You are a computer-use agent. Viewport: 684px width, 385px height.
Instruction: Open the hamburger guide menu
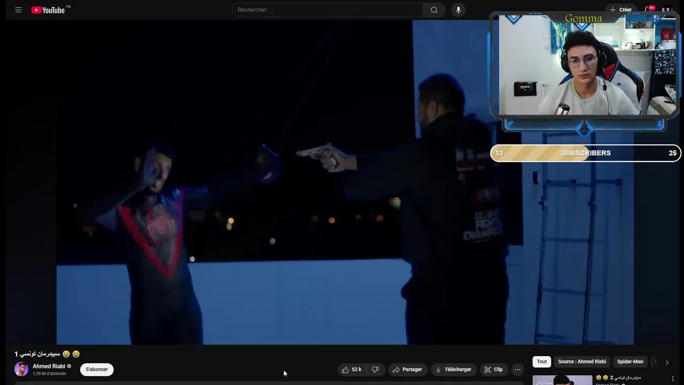coord(18,10)
